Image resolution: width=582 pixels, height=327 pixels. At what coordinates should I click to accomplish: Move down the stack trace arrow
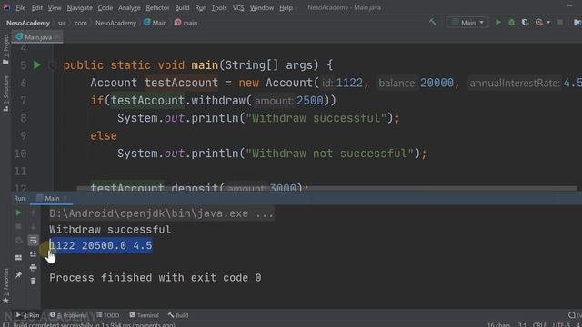[33, 226]
